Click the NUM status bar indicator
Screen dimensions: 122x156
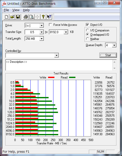click(x=101, y=151)
